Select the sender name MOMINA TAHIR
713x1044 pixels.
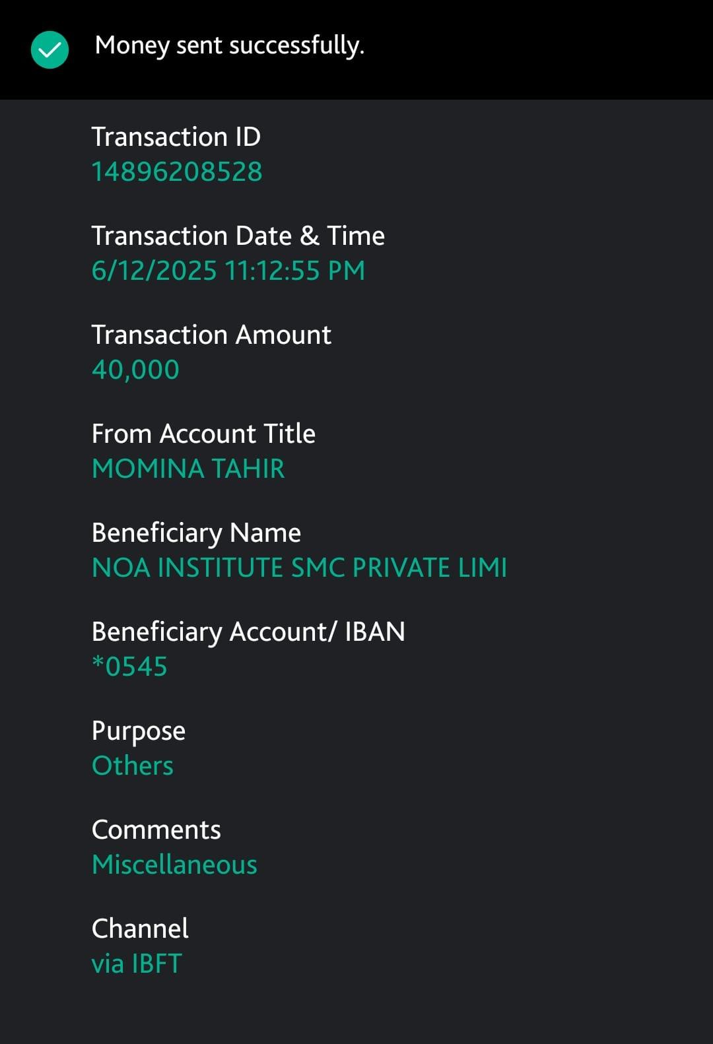coord(188,469)
